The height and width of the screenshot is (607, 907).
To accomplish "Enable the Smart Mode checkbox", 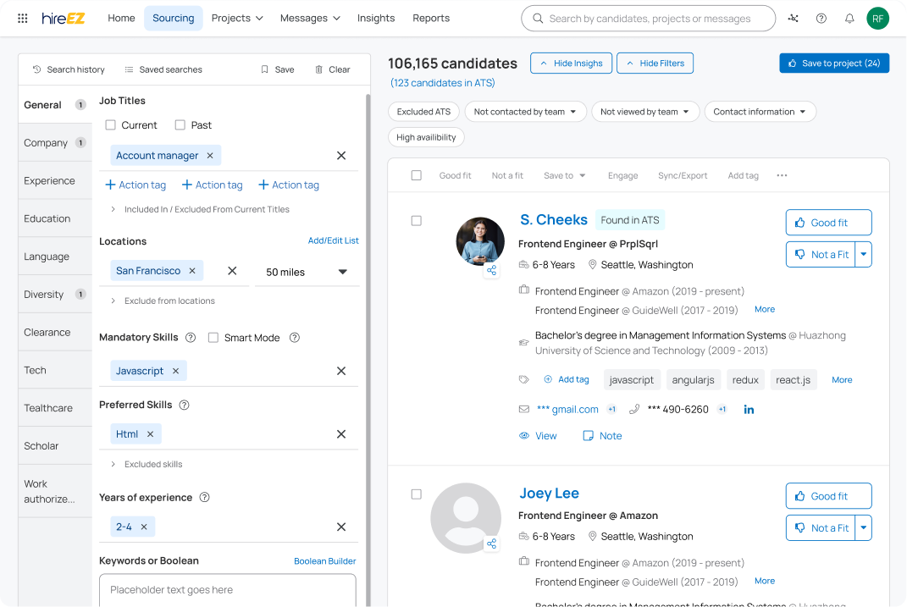I will (213, 338).
